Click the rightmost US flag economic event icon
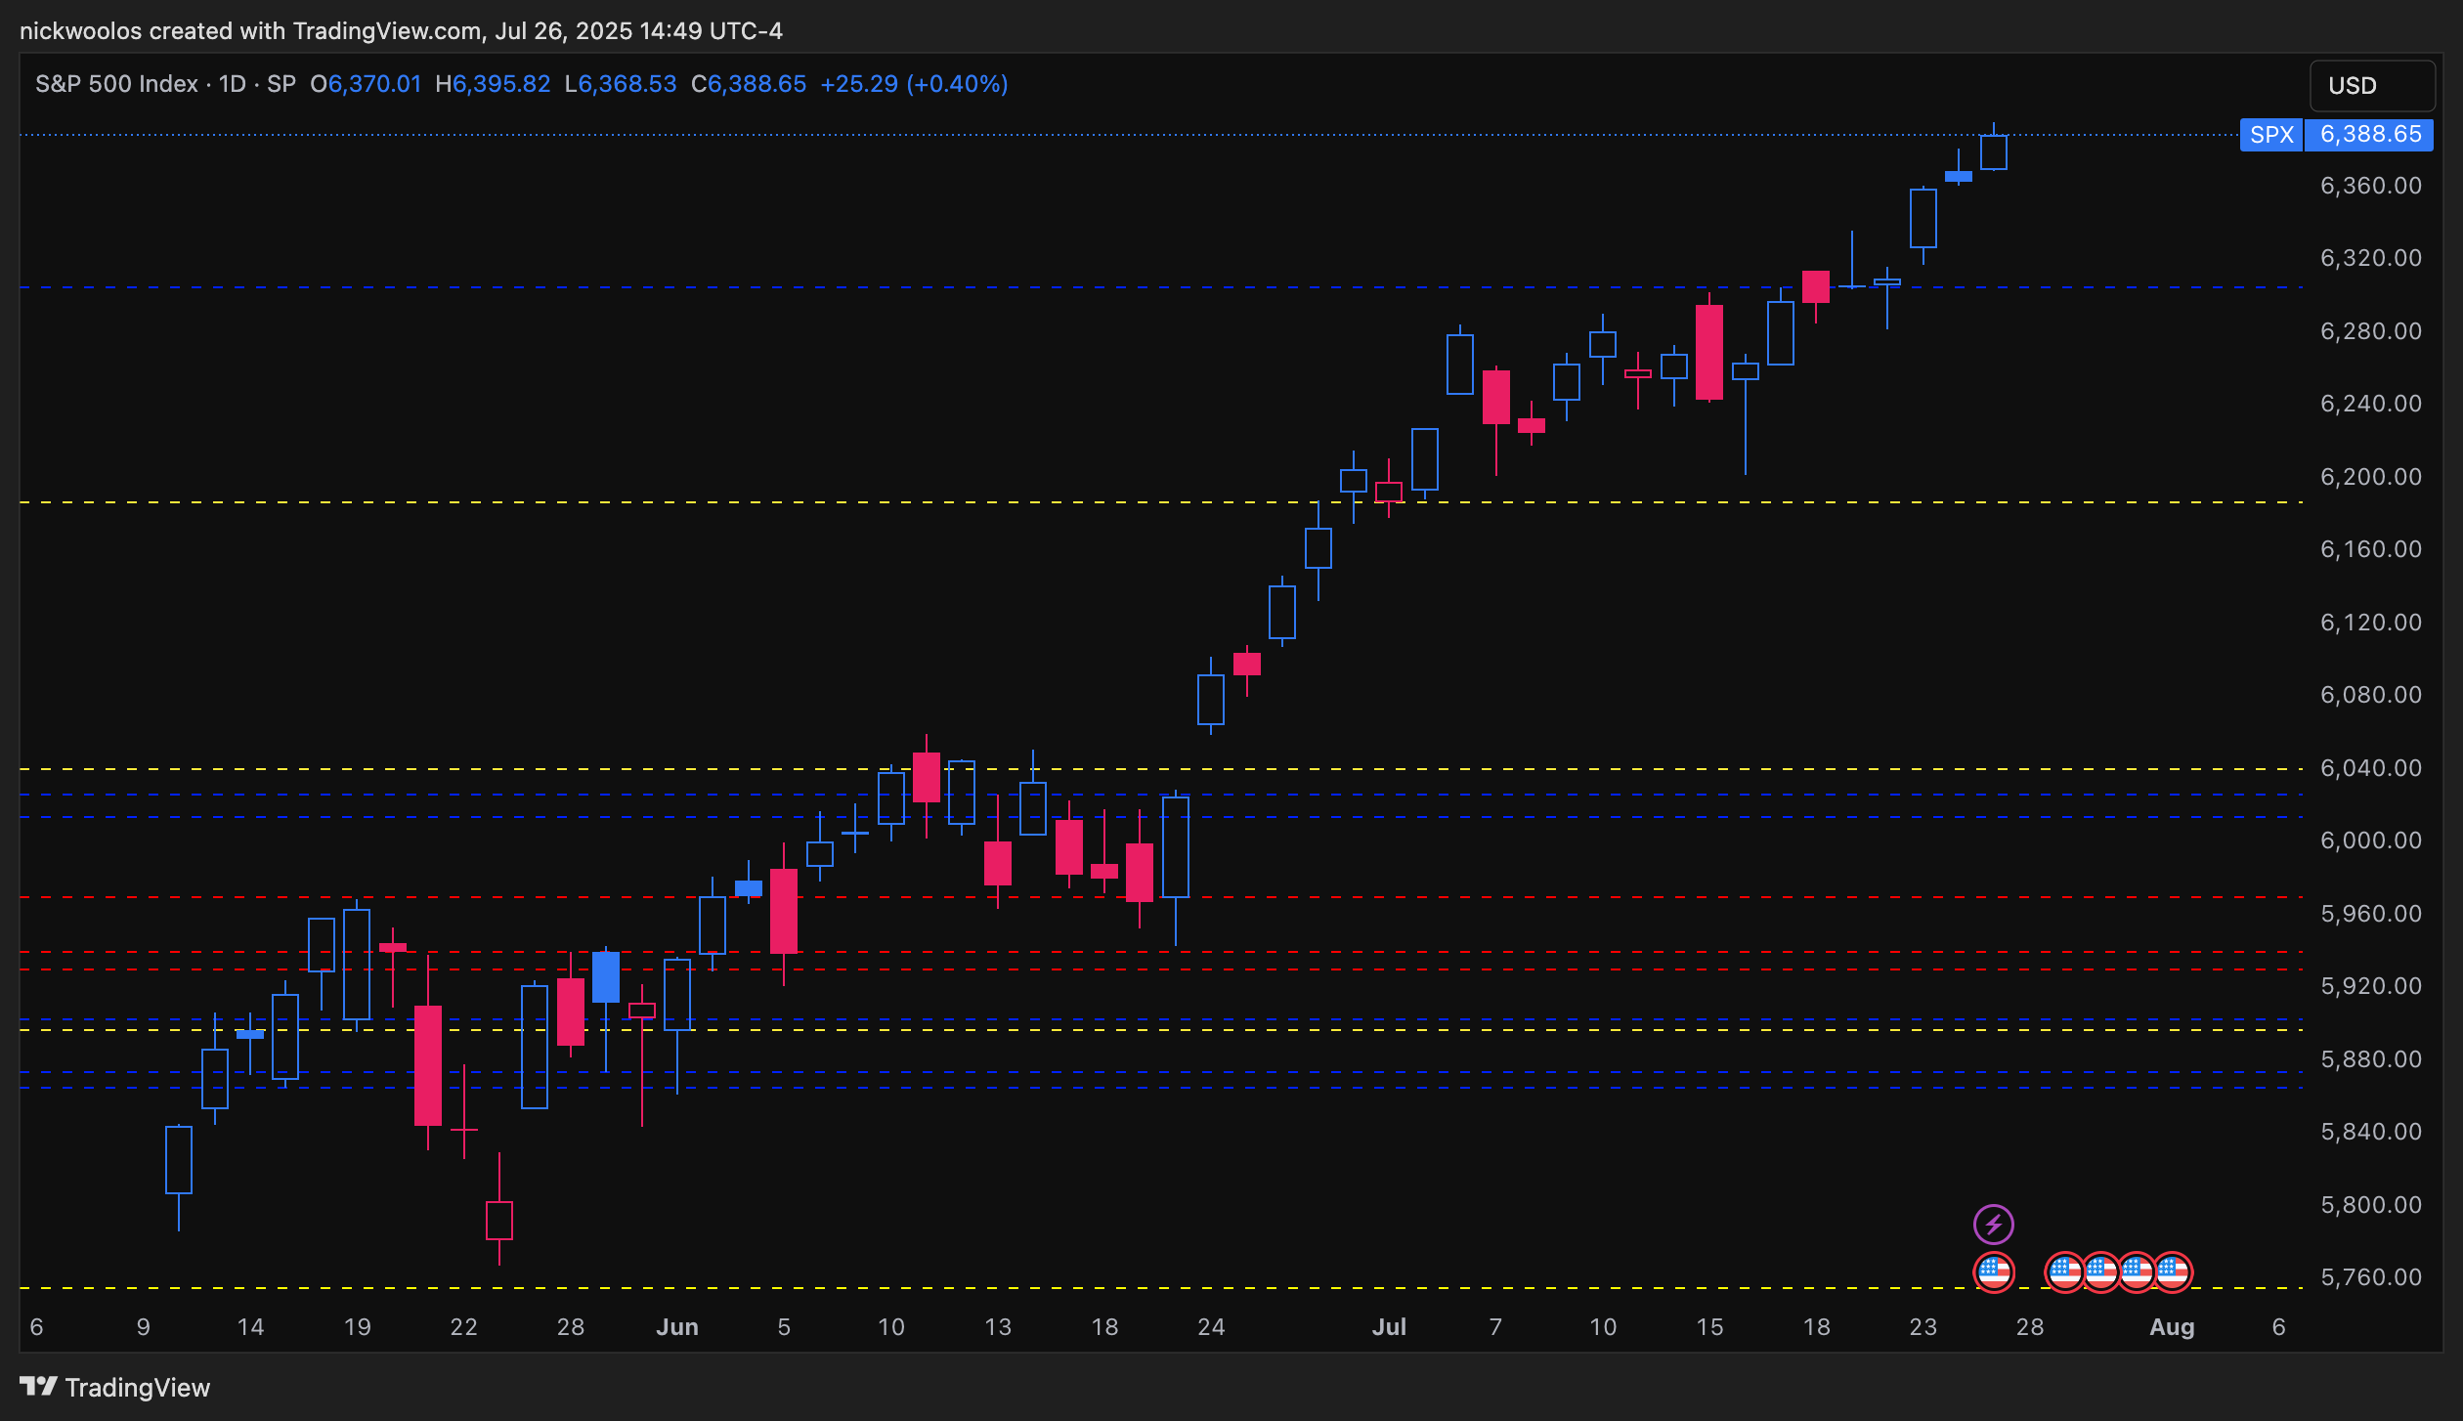Screen dimensions: 2463x1421 (x=2175, y=1272)
